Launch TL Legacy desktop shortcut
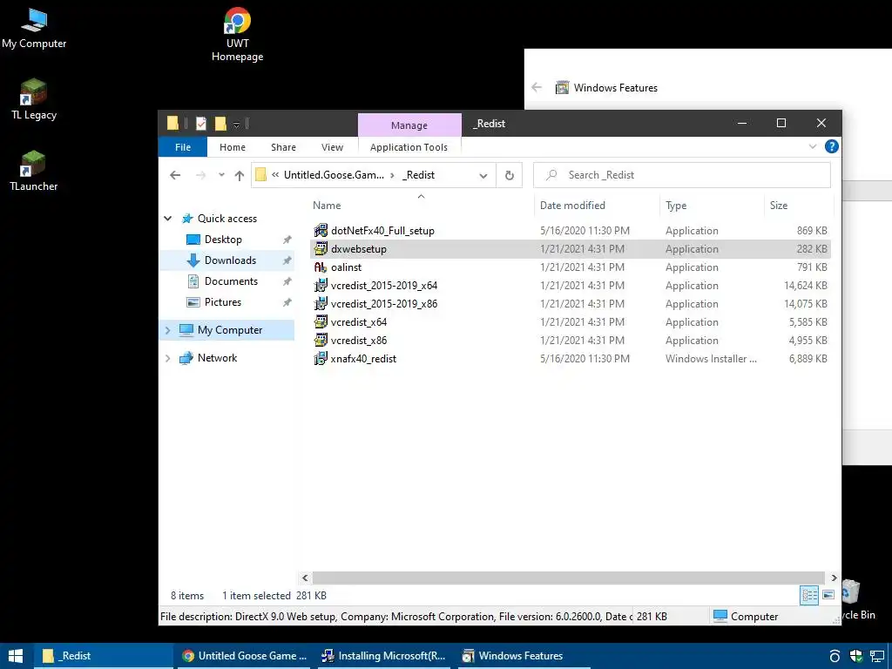This screenshot has width=892, height=669. (x=34, y=99)
